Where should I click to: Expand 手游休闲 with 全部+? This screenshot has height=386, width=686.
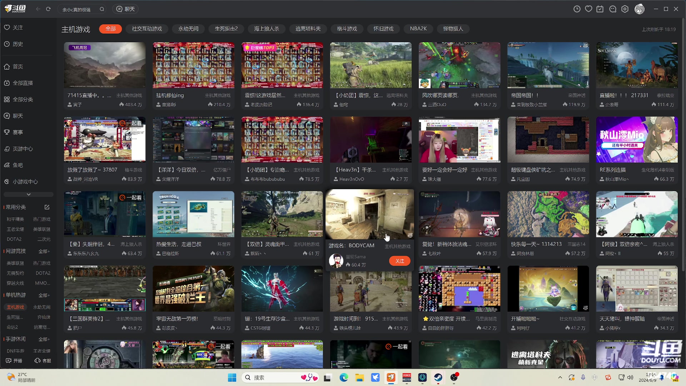click(44, 339)
